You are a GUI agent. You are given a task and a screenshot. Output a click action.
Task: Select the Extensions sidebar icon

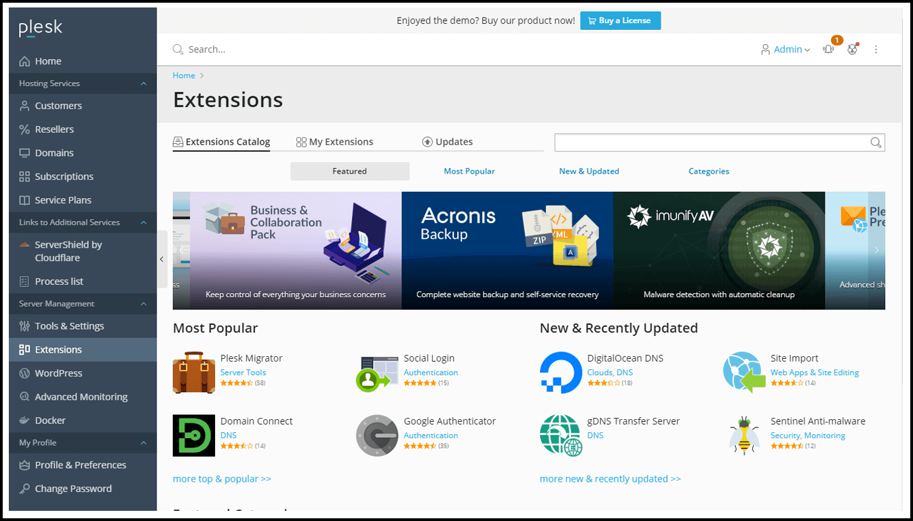(x=24, y=349)
